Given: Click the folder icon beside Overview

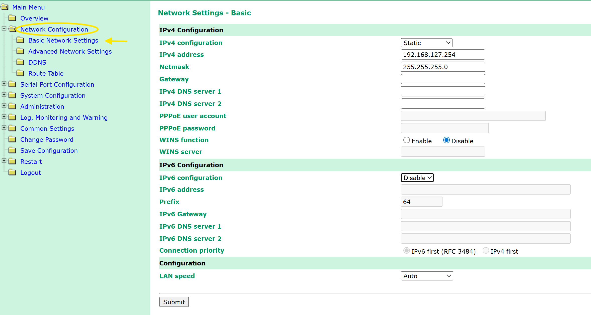Looking at the screenshot, I should click(x=12, y=18).
